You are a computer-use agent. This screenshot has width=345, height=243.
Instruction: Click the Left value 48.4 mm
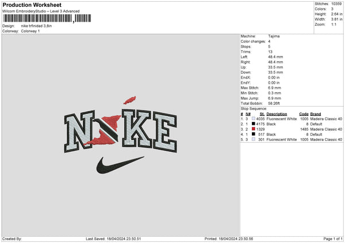(275, 57)
